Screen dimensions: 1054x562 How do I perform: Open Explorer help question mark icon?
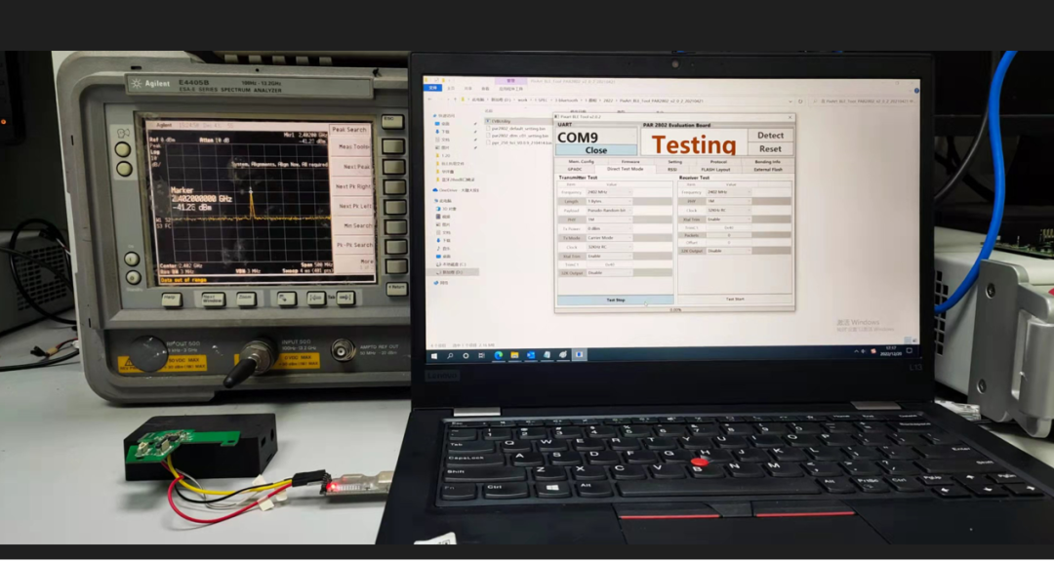[x=916, y=91]
